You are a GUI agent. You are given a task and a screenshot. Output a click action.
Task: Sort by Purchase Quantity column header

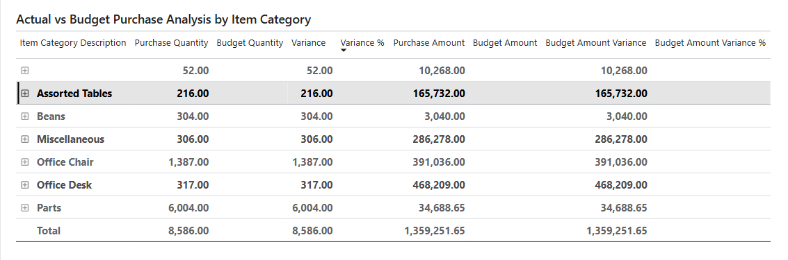[x=171, y=43]
